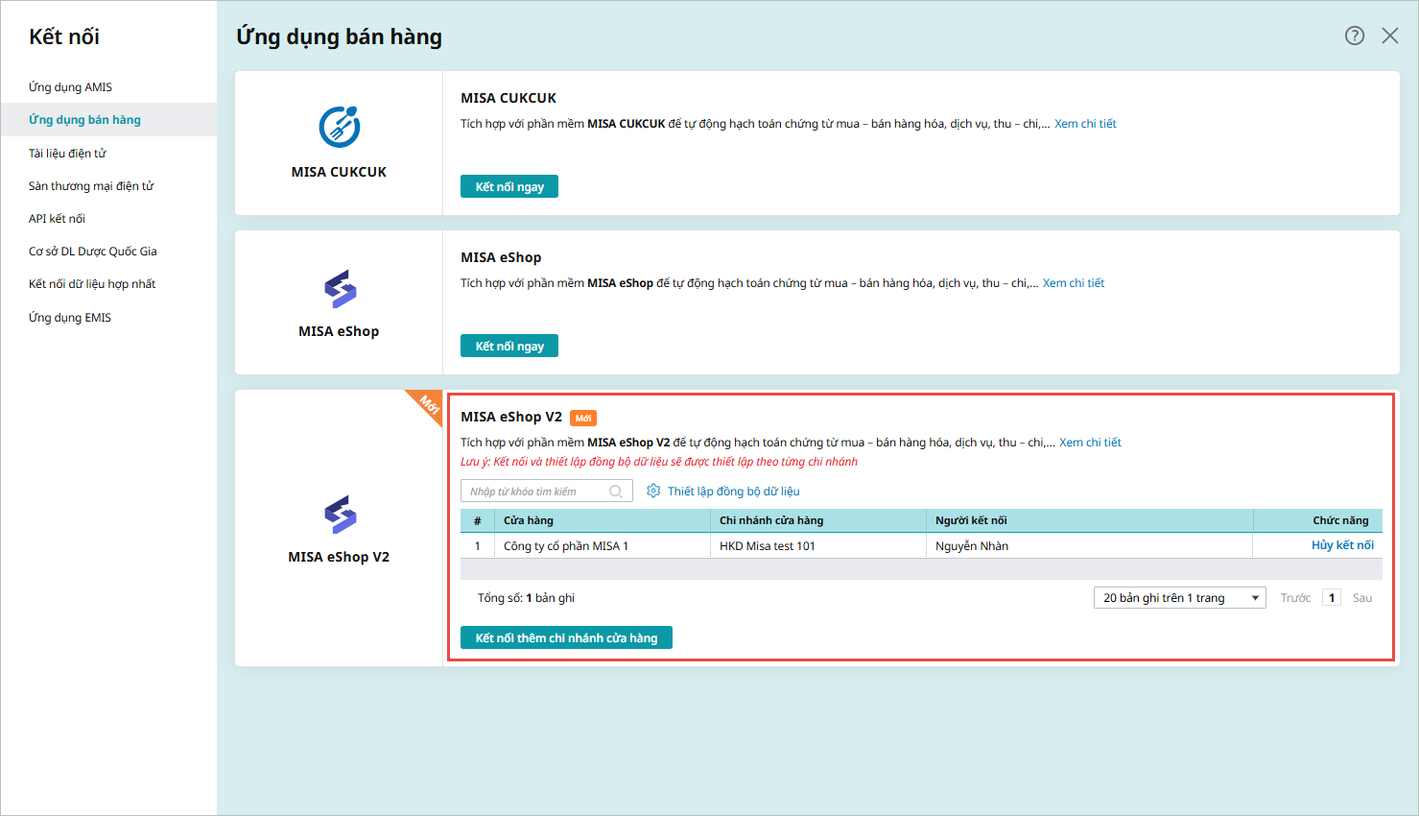
Task: Click the MISA eShop V2 logo icon
Action: click(340, 515)
